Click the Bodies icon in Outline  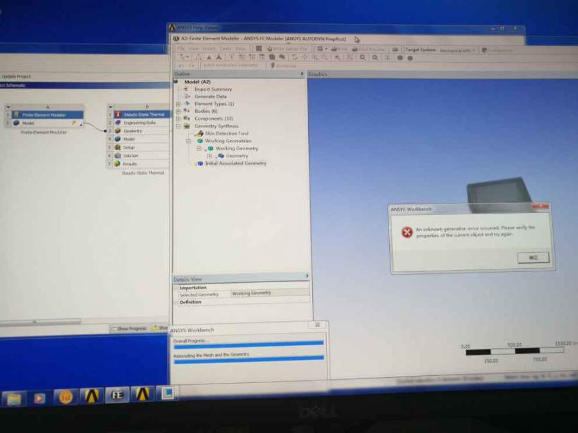pyautogui.click(x=187, y=111)
